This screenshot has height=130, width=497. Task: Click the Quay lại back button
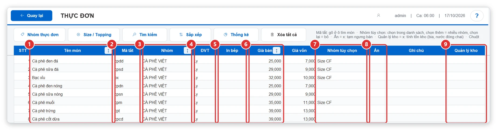(32, 16)
